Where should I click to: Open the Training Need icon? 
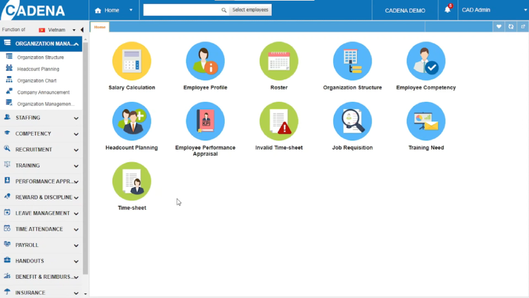point(426,121)
